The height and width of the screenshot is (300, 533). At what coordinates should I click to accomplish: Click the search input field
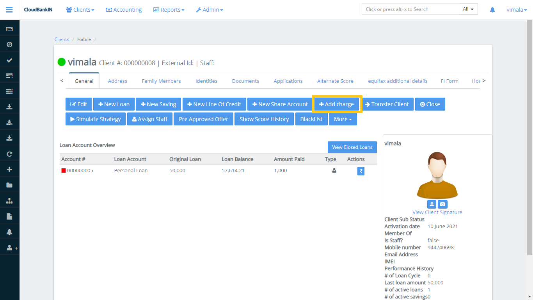pos(410,9)
